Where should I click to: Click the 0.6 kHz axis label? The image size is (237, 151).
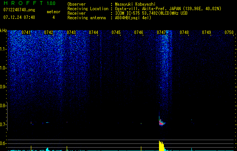pos(3,143)
